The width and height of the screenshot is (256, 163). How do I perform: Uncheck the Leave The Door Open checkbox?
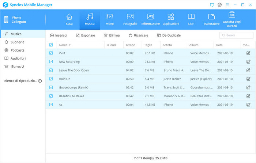tap(51, 70)
